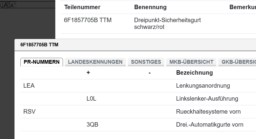Screen dimensions: 256x139
Task: Click the Benennung column header
Action: 150,7
